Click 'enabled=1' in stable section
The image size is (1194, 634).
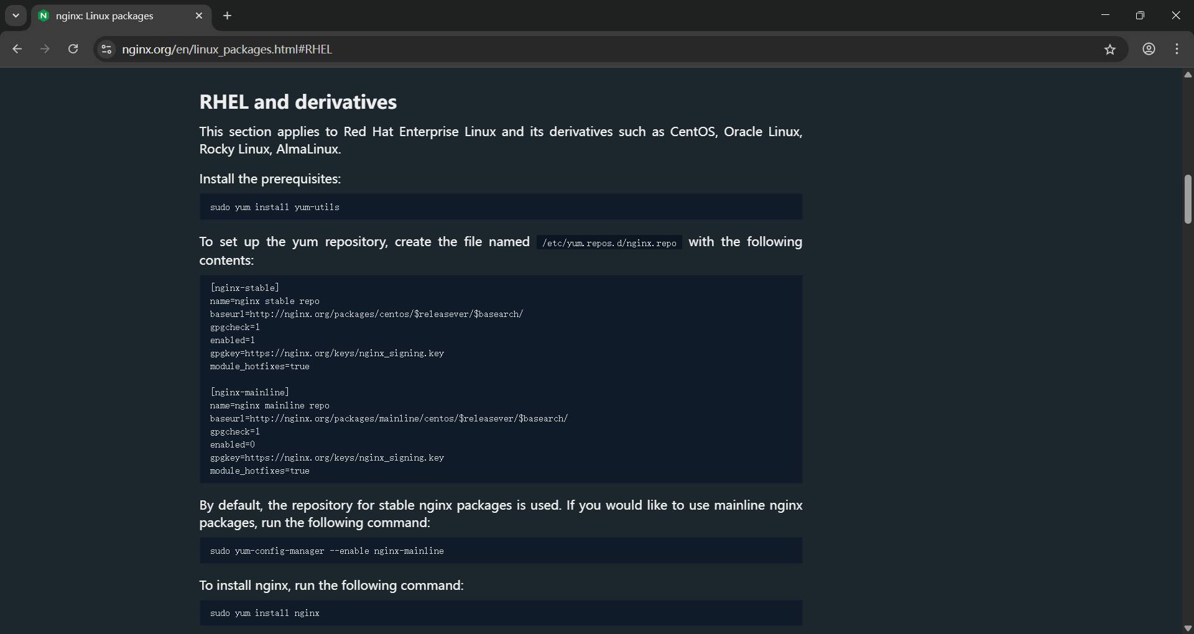click(232, 340)
